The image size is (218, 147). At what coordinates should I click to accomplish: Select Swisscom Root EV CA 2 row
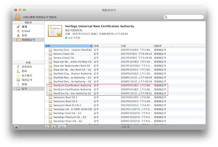tap(125, 105)
